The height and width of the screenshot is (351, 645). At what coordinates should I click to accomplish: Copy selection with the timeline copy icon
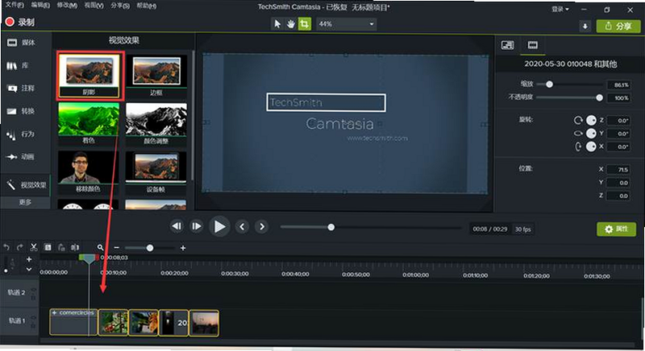tap(48, 247)
